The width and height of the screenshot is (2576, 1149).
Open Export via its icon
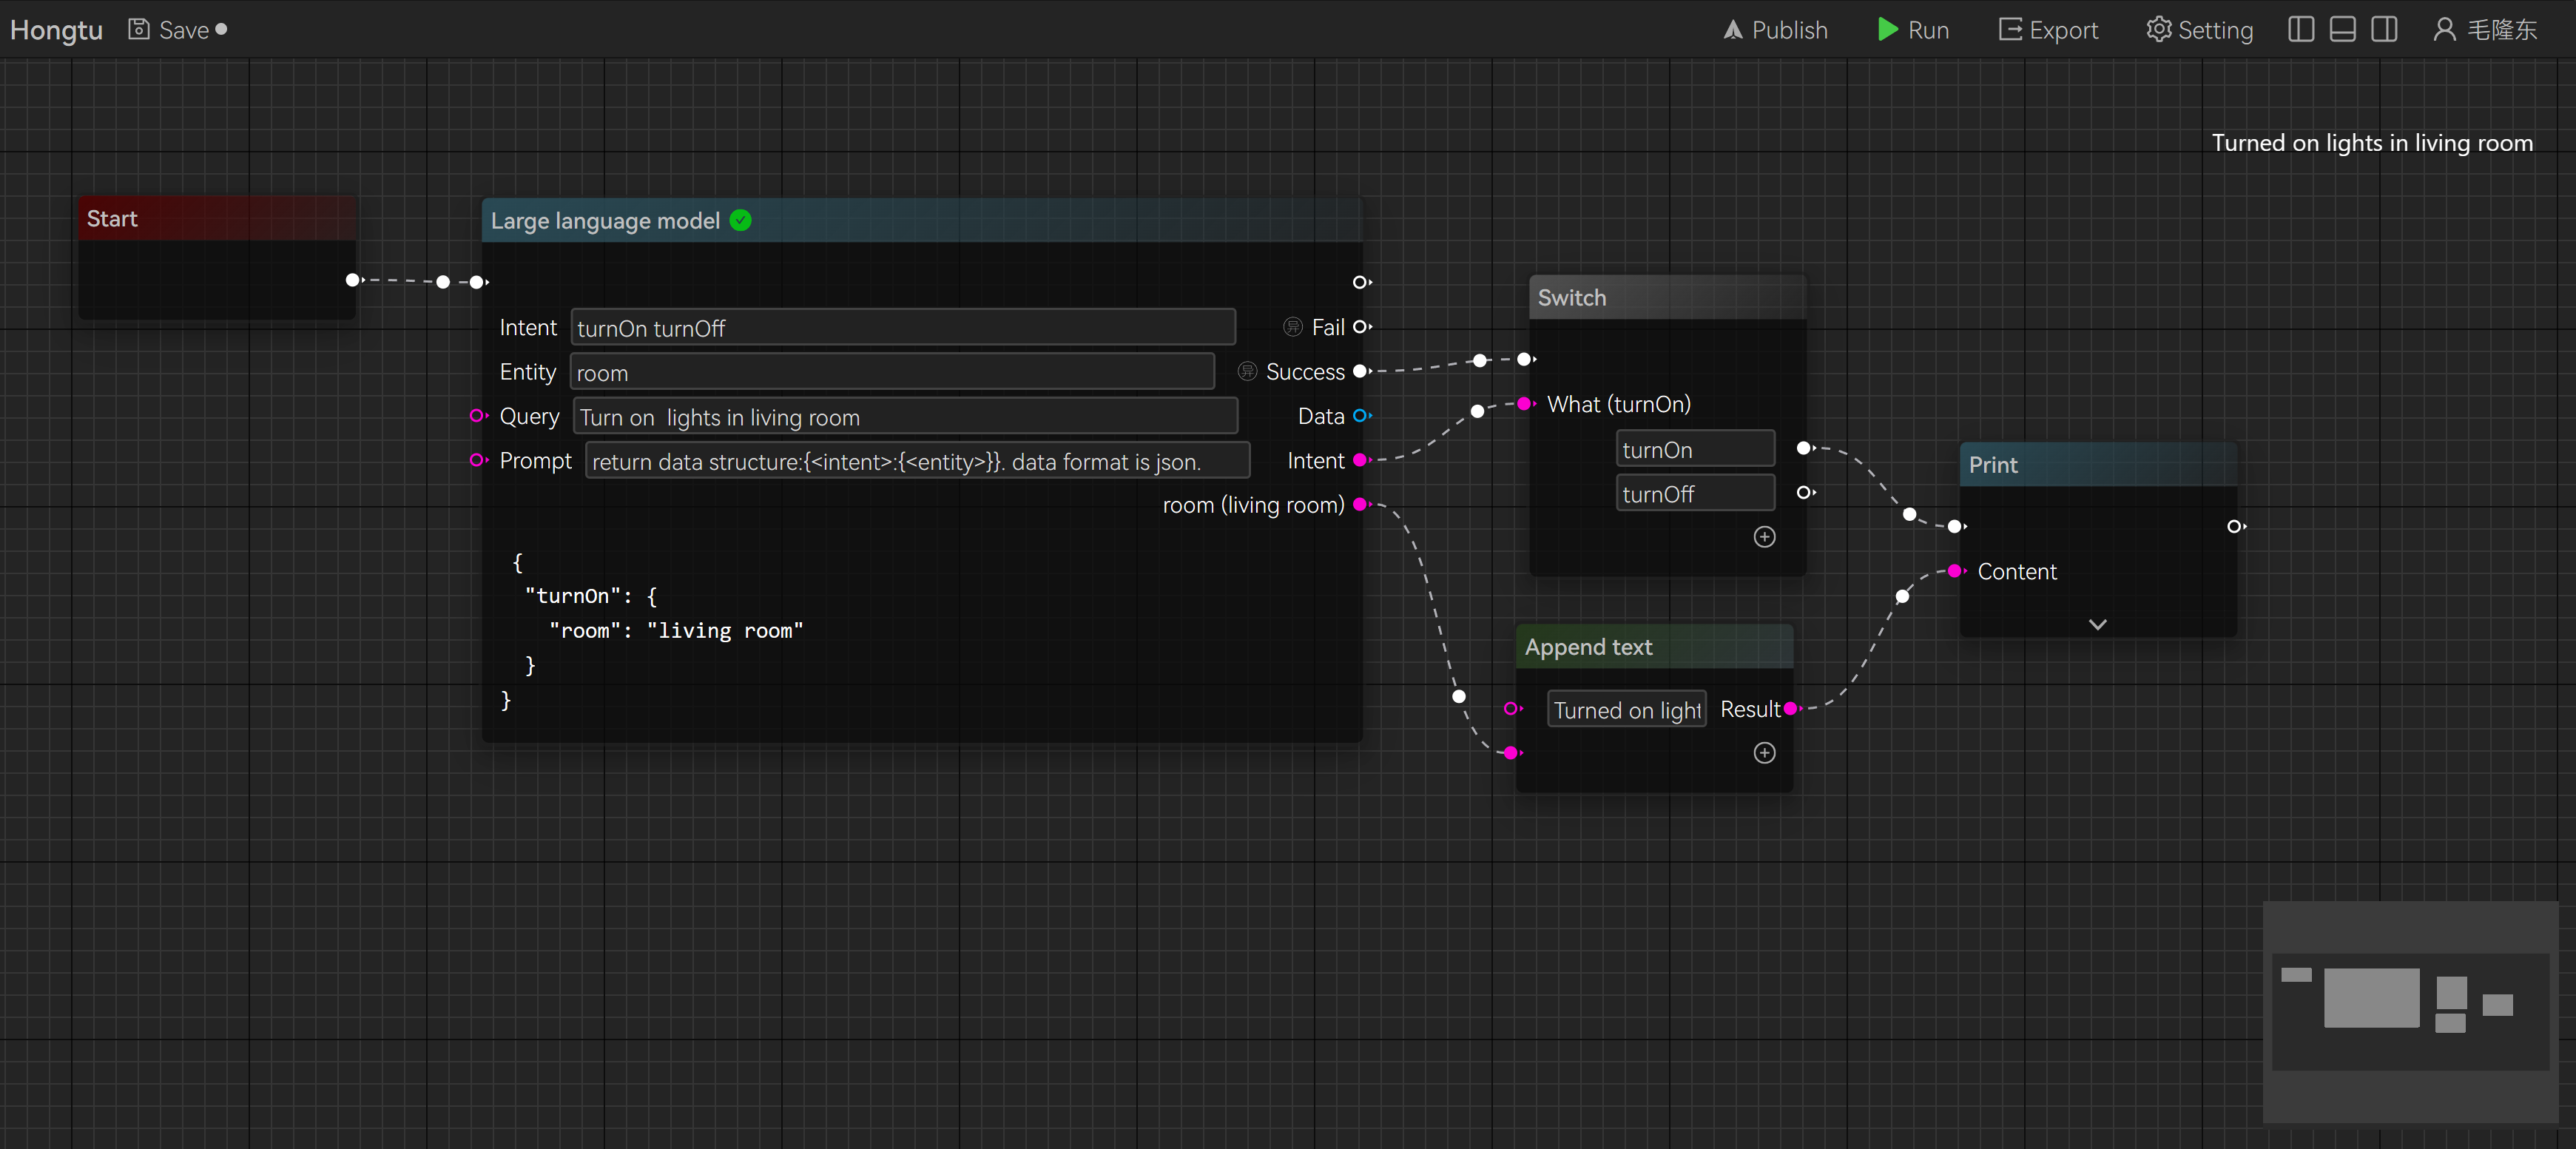point(2009,29)
